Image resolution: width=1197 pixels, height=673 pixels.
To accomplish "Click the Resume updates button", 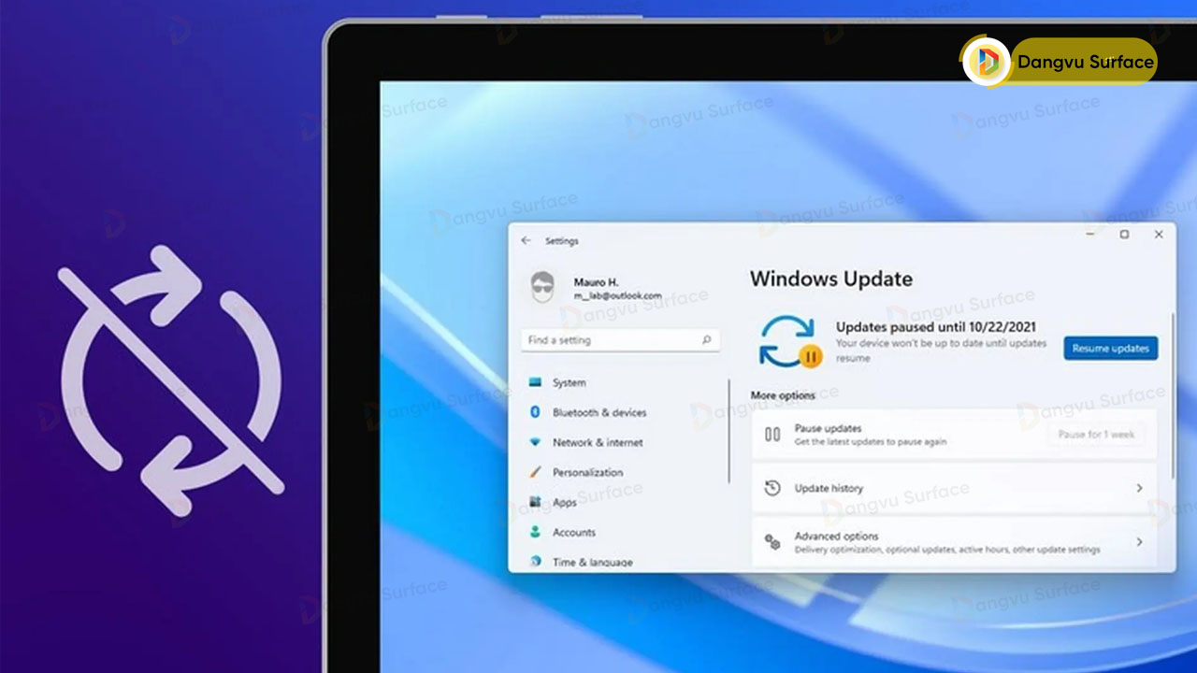I will click(1110, 348).
